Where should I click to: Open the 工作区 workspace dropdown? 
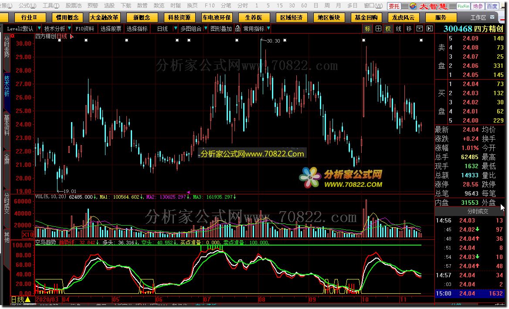click(482, 17)
